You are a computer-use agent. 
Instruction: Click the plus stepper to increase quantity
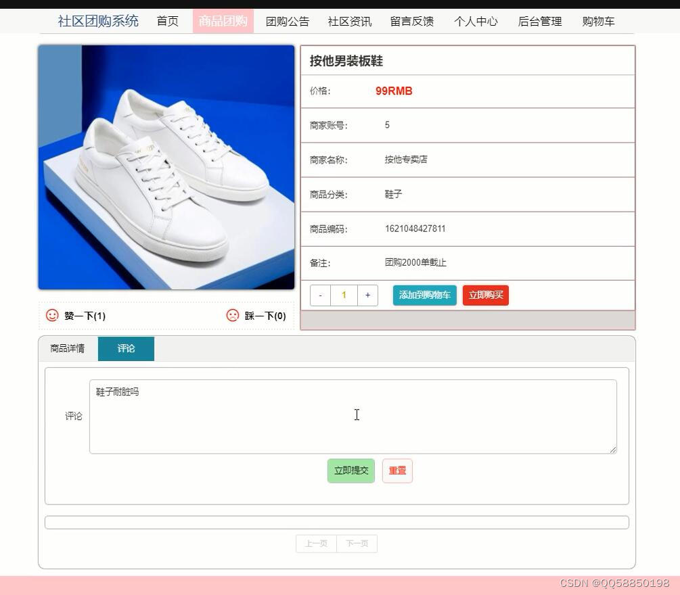[x=367, y=295]
